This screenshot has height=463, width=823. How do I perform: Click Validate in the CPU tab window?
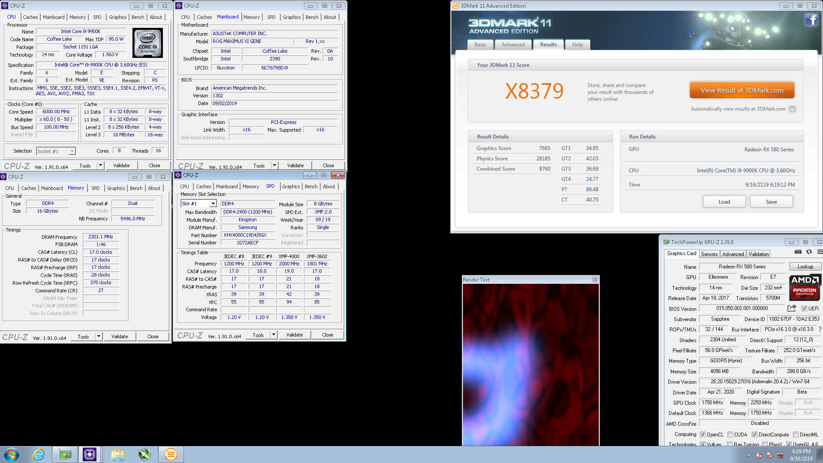tap(121, 165)
